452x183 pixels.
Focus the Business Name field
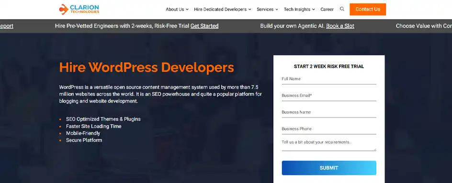(329, 112)
